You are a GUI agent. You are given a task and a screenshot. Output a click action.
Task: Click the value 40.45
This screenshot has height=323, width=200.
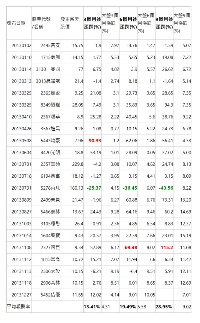132,117
